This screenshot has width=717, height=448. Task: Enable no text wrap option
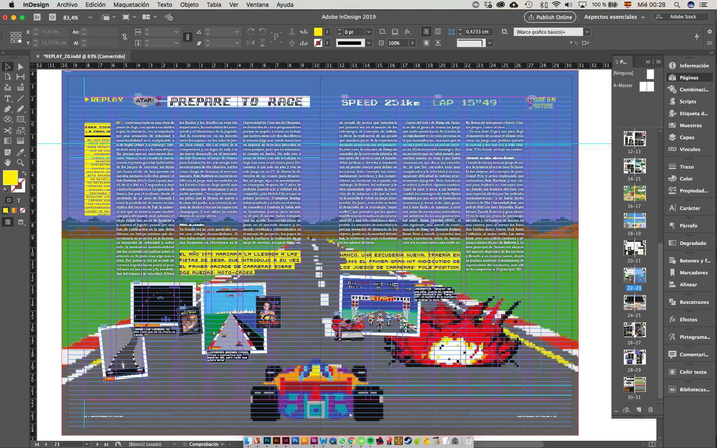[426, 32]
